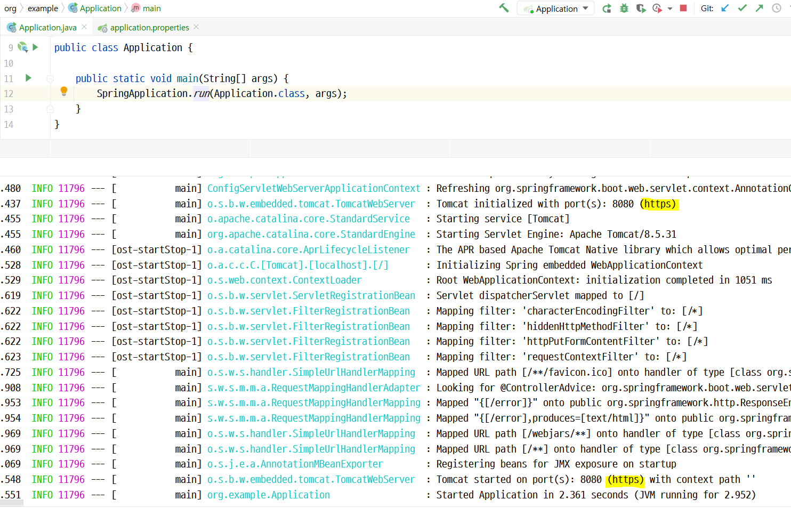Click the run gutter arrow beside main method

click(x=28, y=78)
